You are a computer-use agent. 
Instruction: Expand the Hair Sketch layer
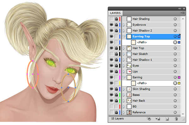124,54
